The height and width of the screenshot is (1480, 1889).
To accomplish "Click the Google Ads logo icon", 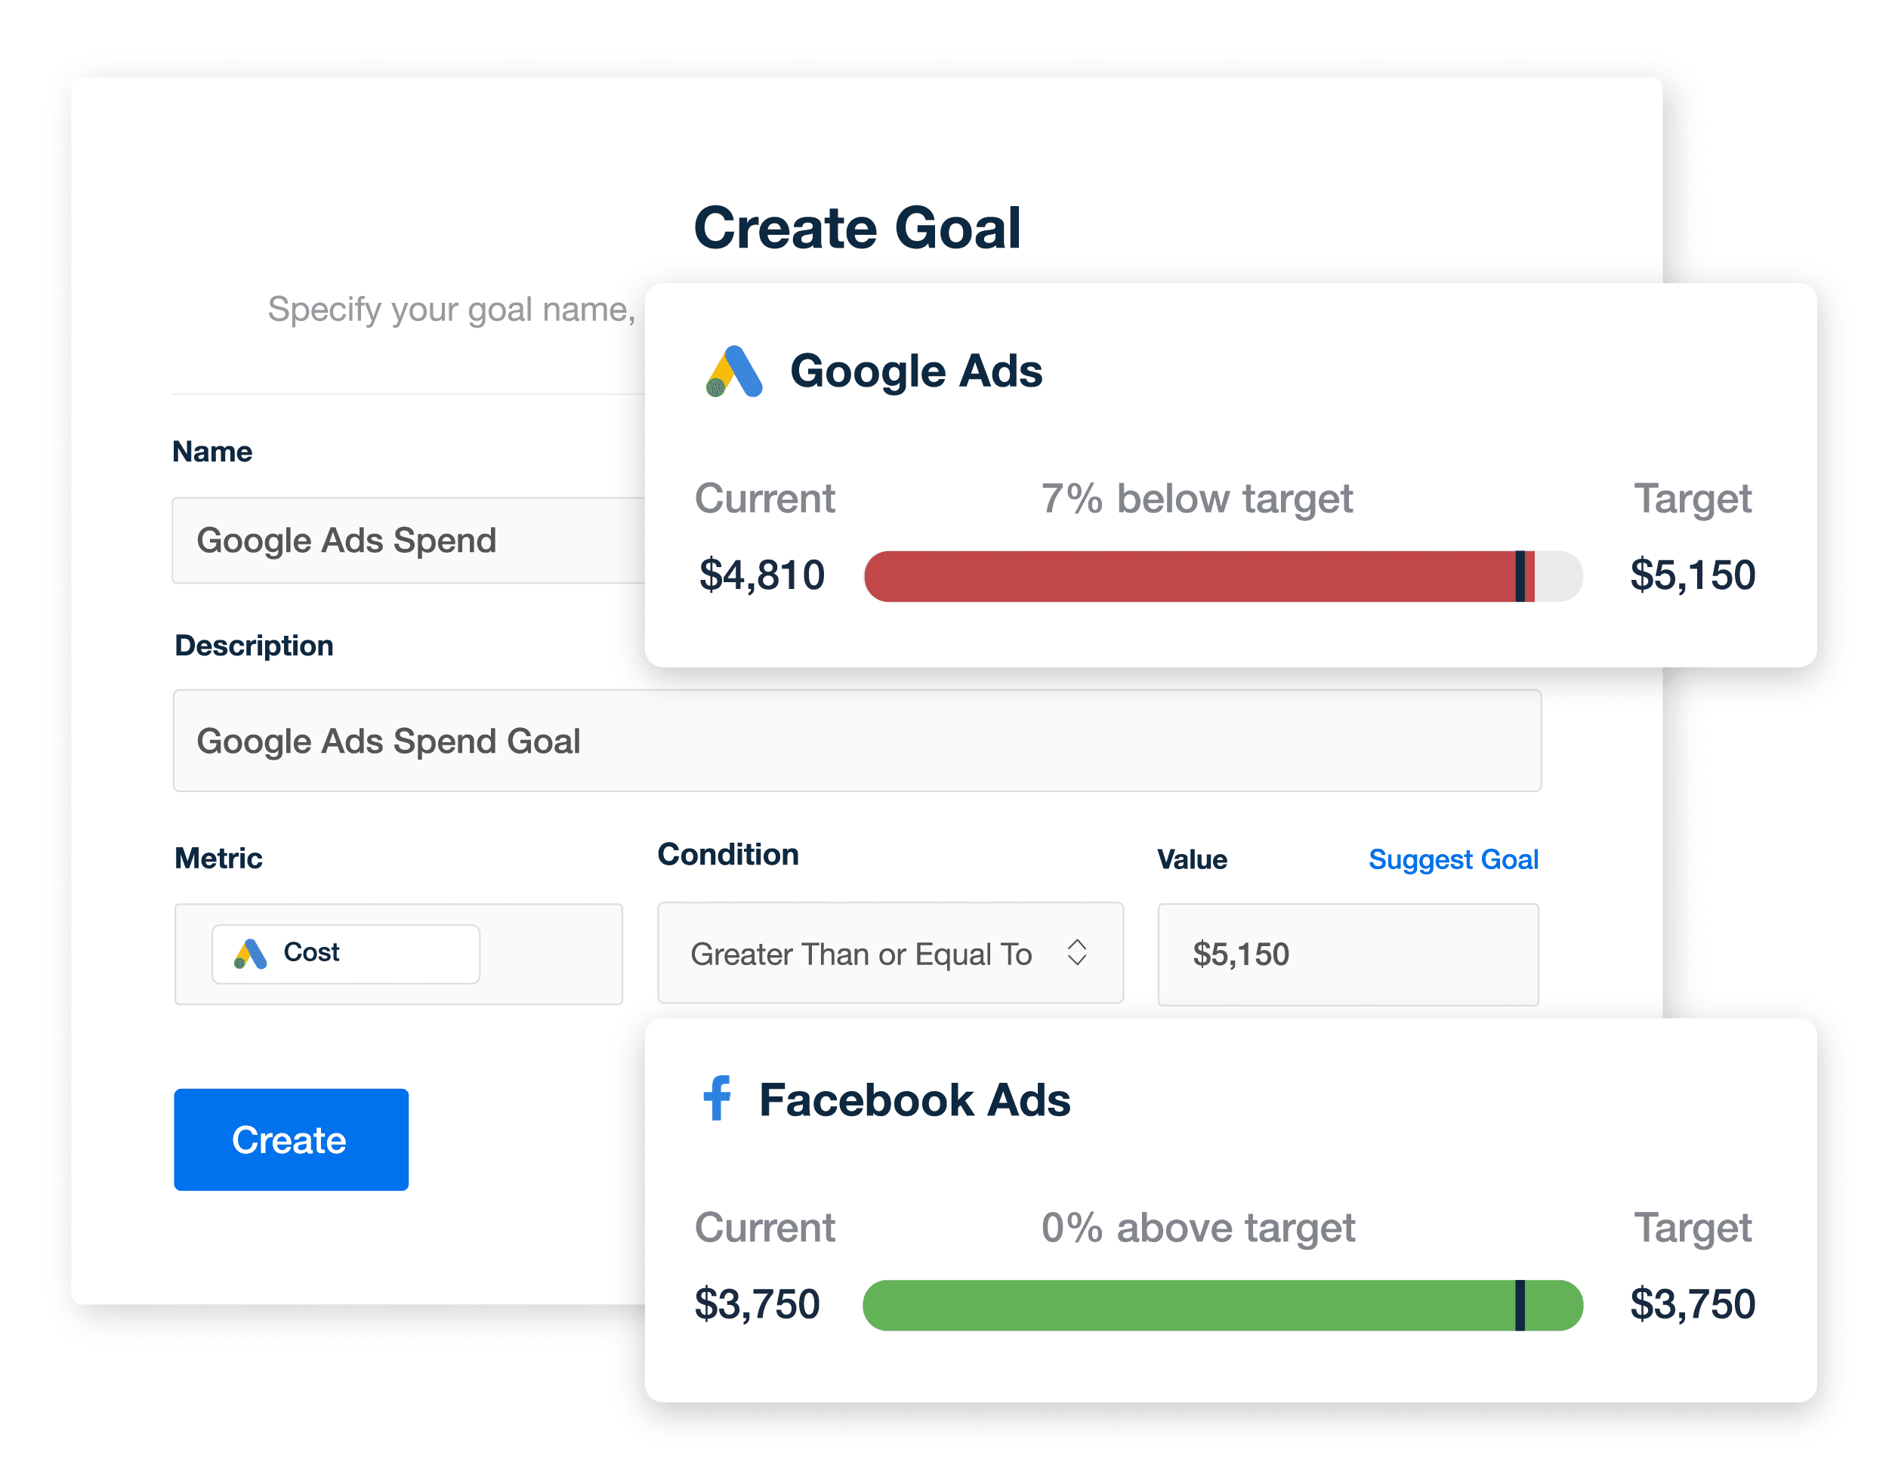I will (x=734, y=372).
